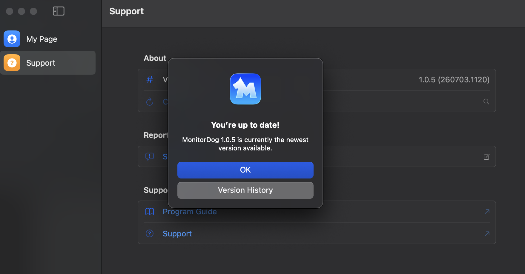525x274 pixels.
Task: Click the Support title in the header
Action: pos(126,11)
